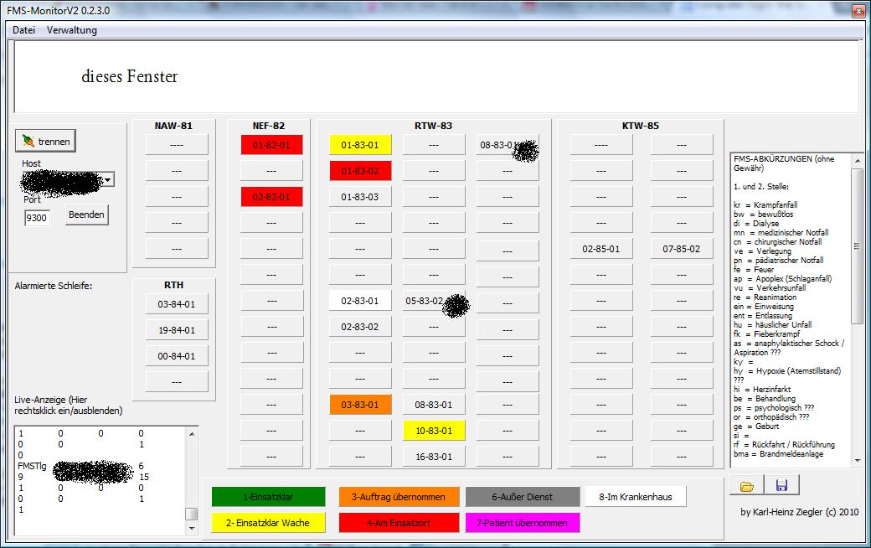Open the Verwaltung menu
Viewport: 871px width, 548px height.
point(72,30)
